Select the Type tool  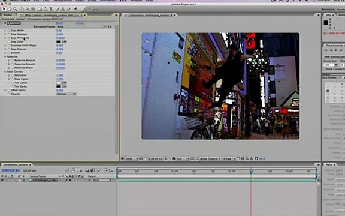pos(51,9)
